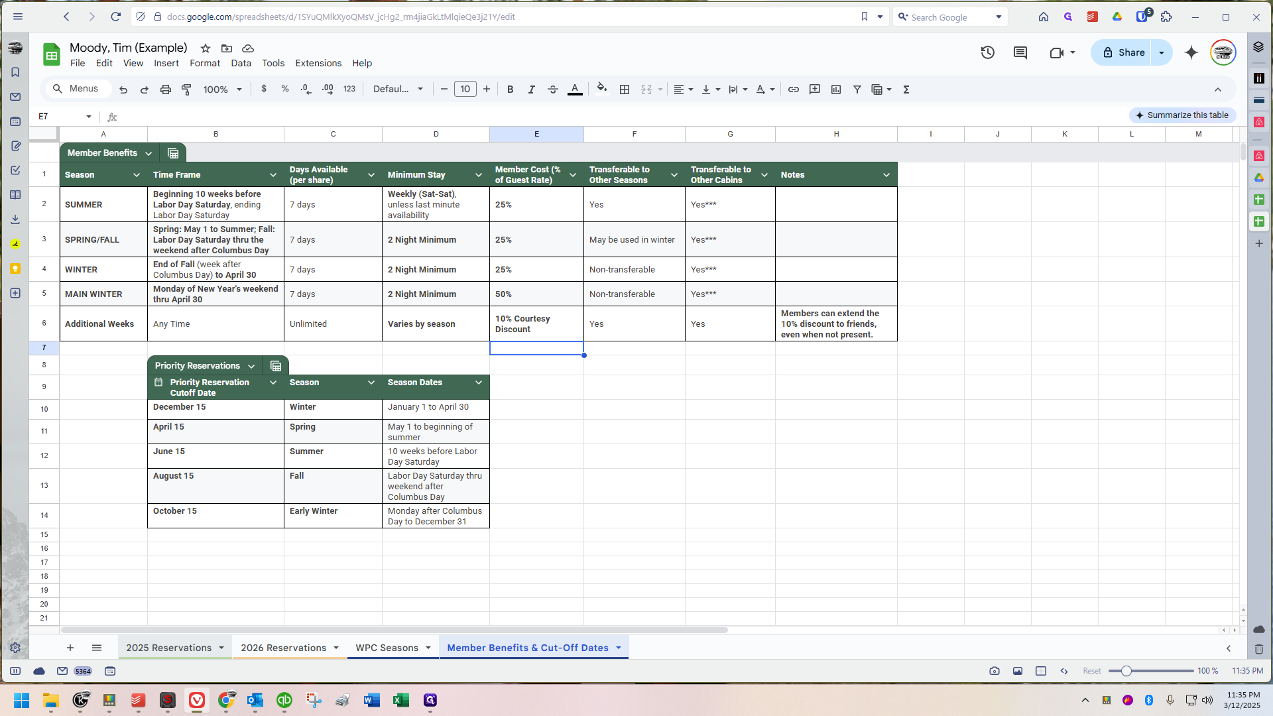The width and height of the screenshot is (1273, 716).
Task: Switch to the WPC Seasons tab
Action: point(387,648)
